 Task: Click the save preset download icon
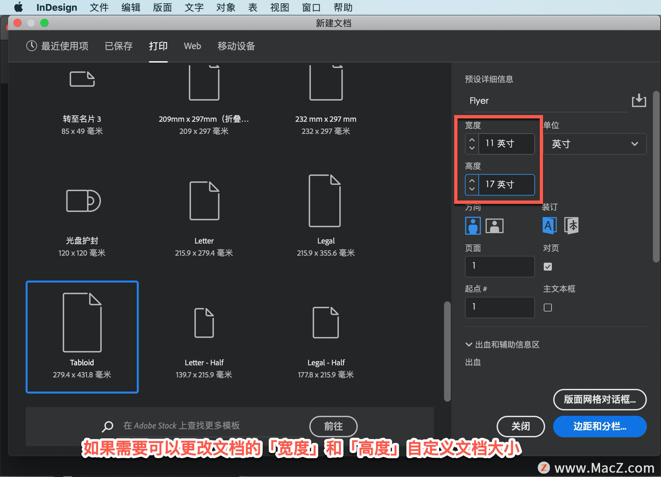639,101
